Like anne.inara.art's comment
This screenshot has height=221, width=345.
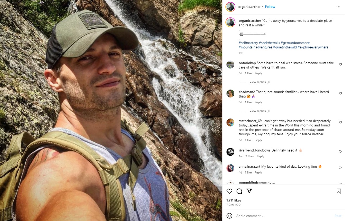[340, 168]
